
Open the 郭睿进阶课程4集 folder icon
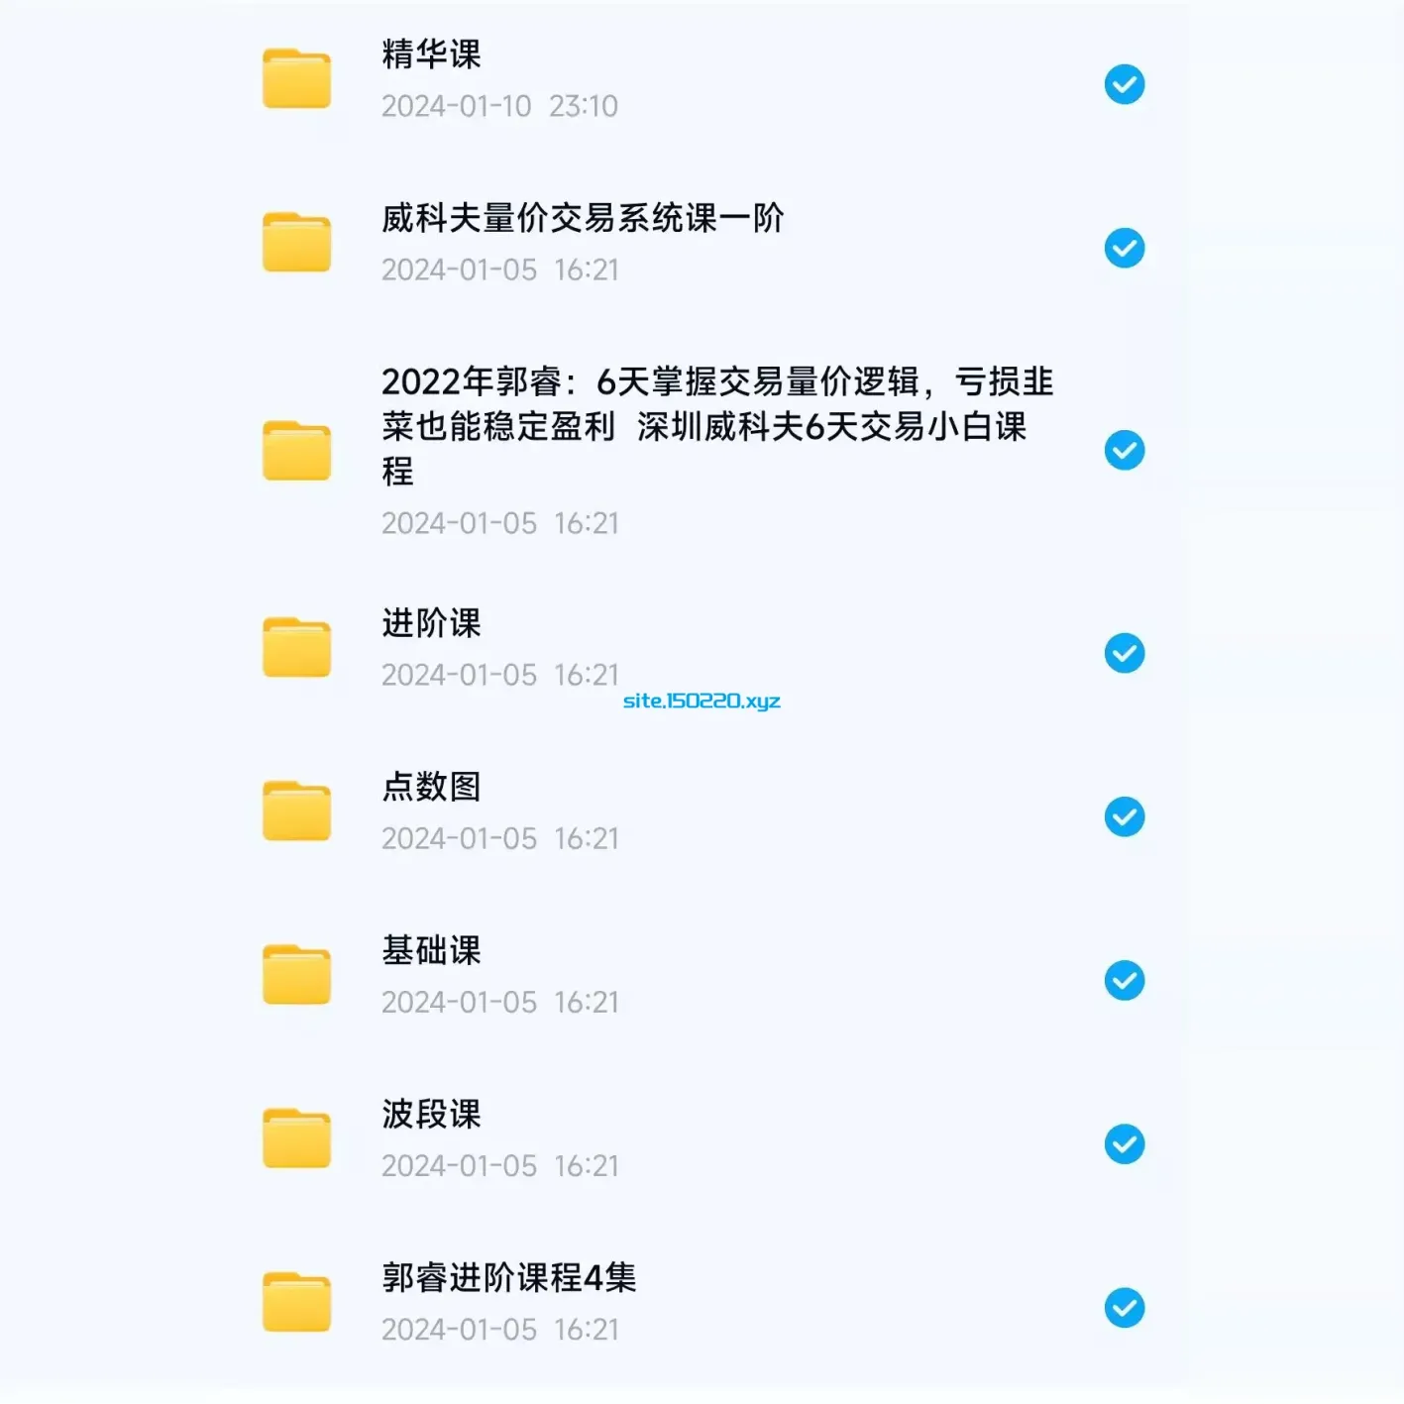pyautogui.click(x=296, y=1302)
